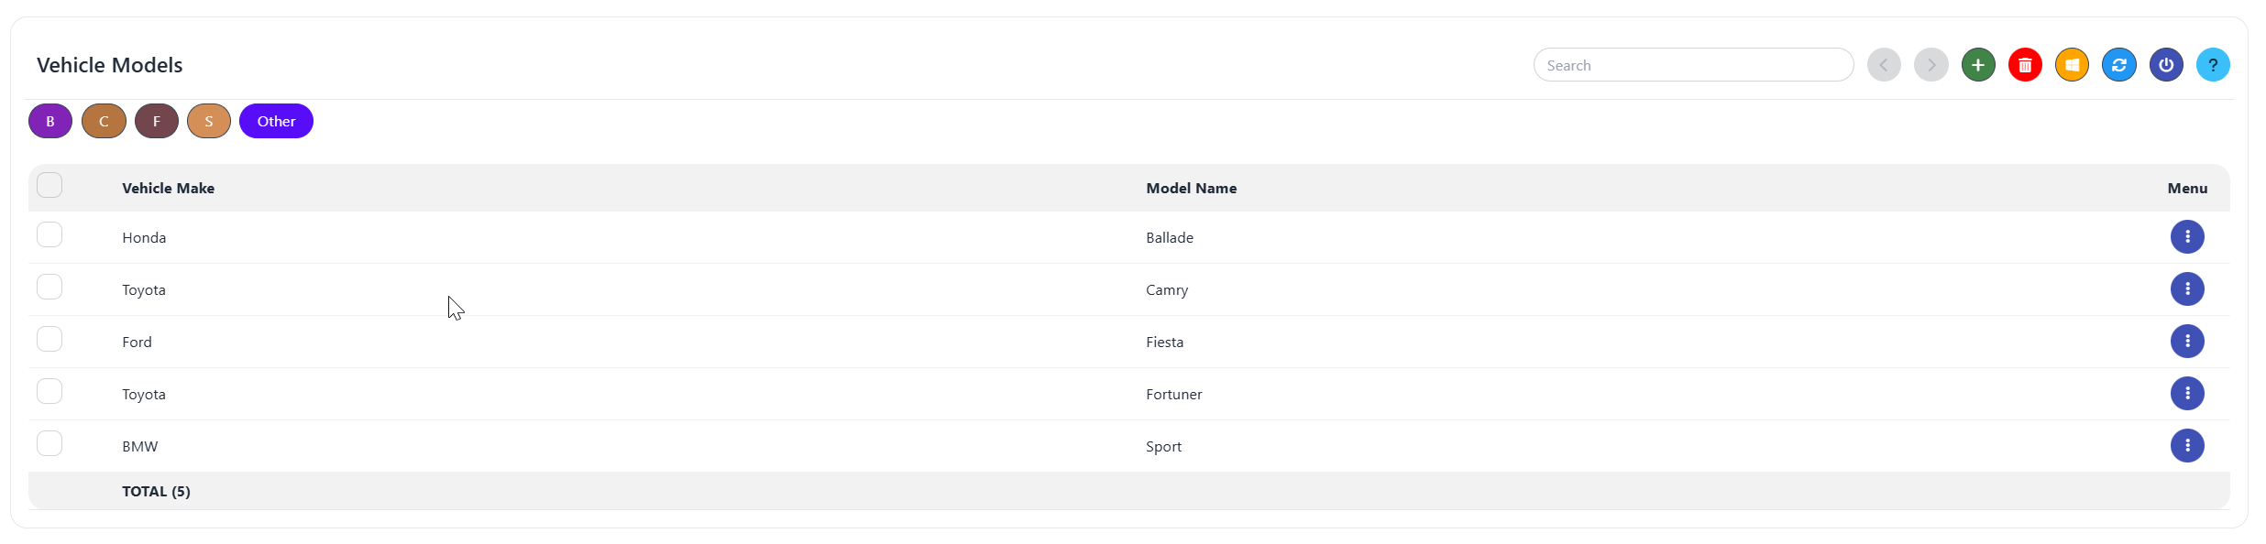Click the Other filter button
This screenshot has height=544, width=2266.
276,121
